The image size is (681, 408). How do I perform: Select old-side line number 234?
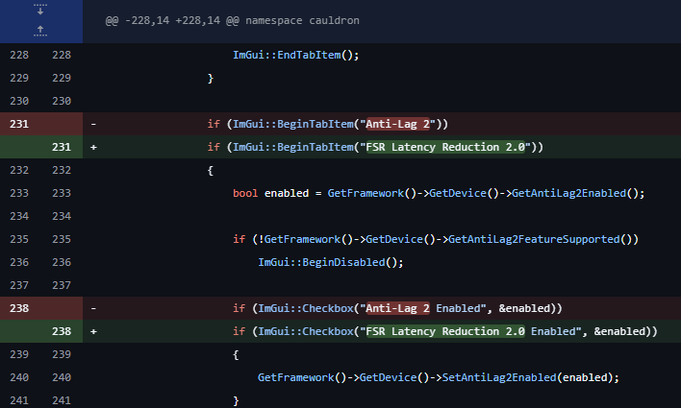[x=19, y=216]
